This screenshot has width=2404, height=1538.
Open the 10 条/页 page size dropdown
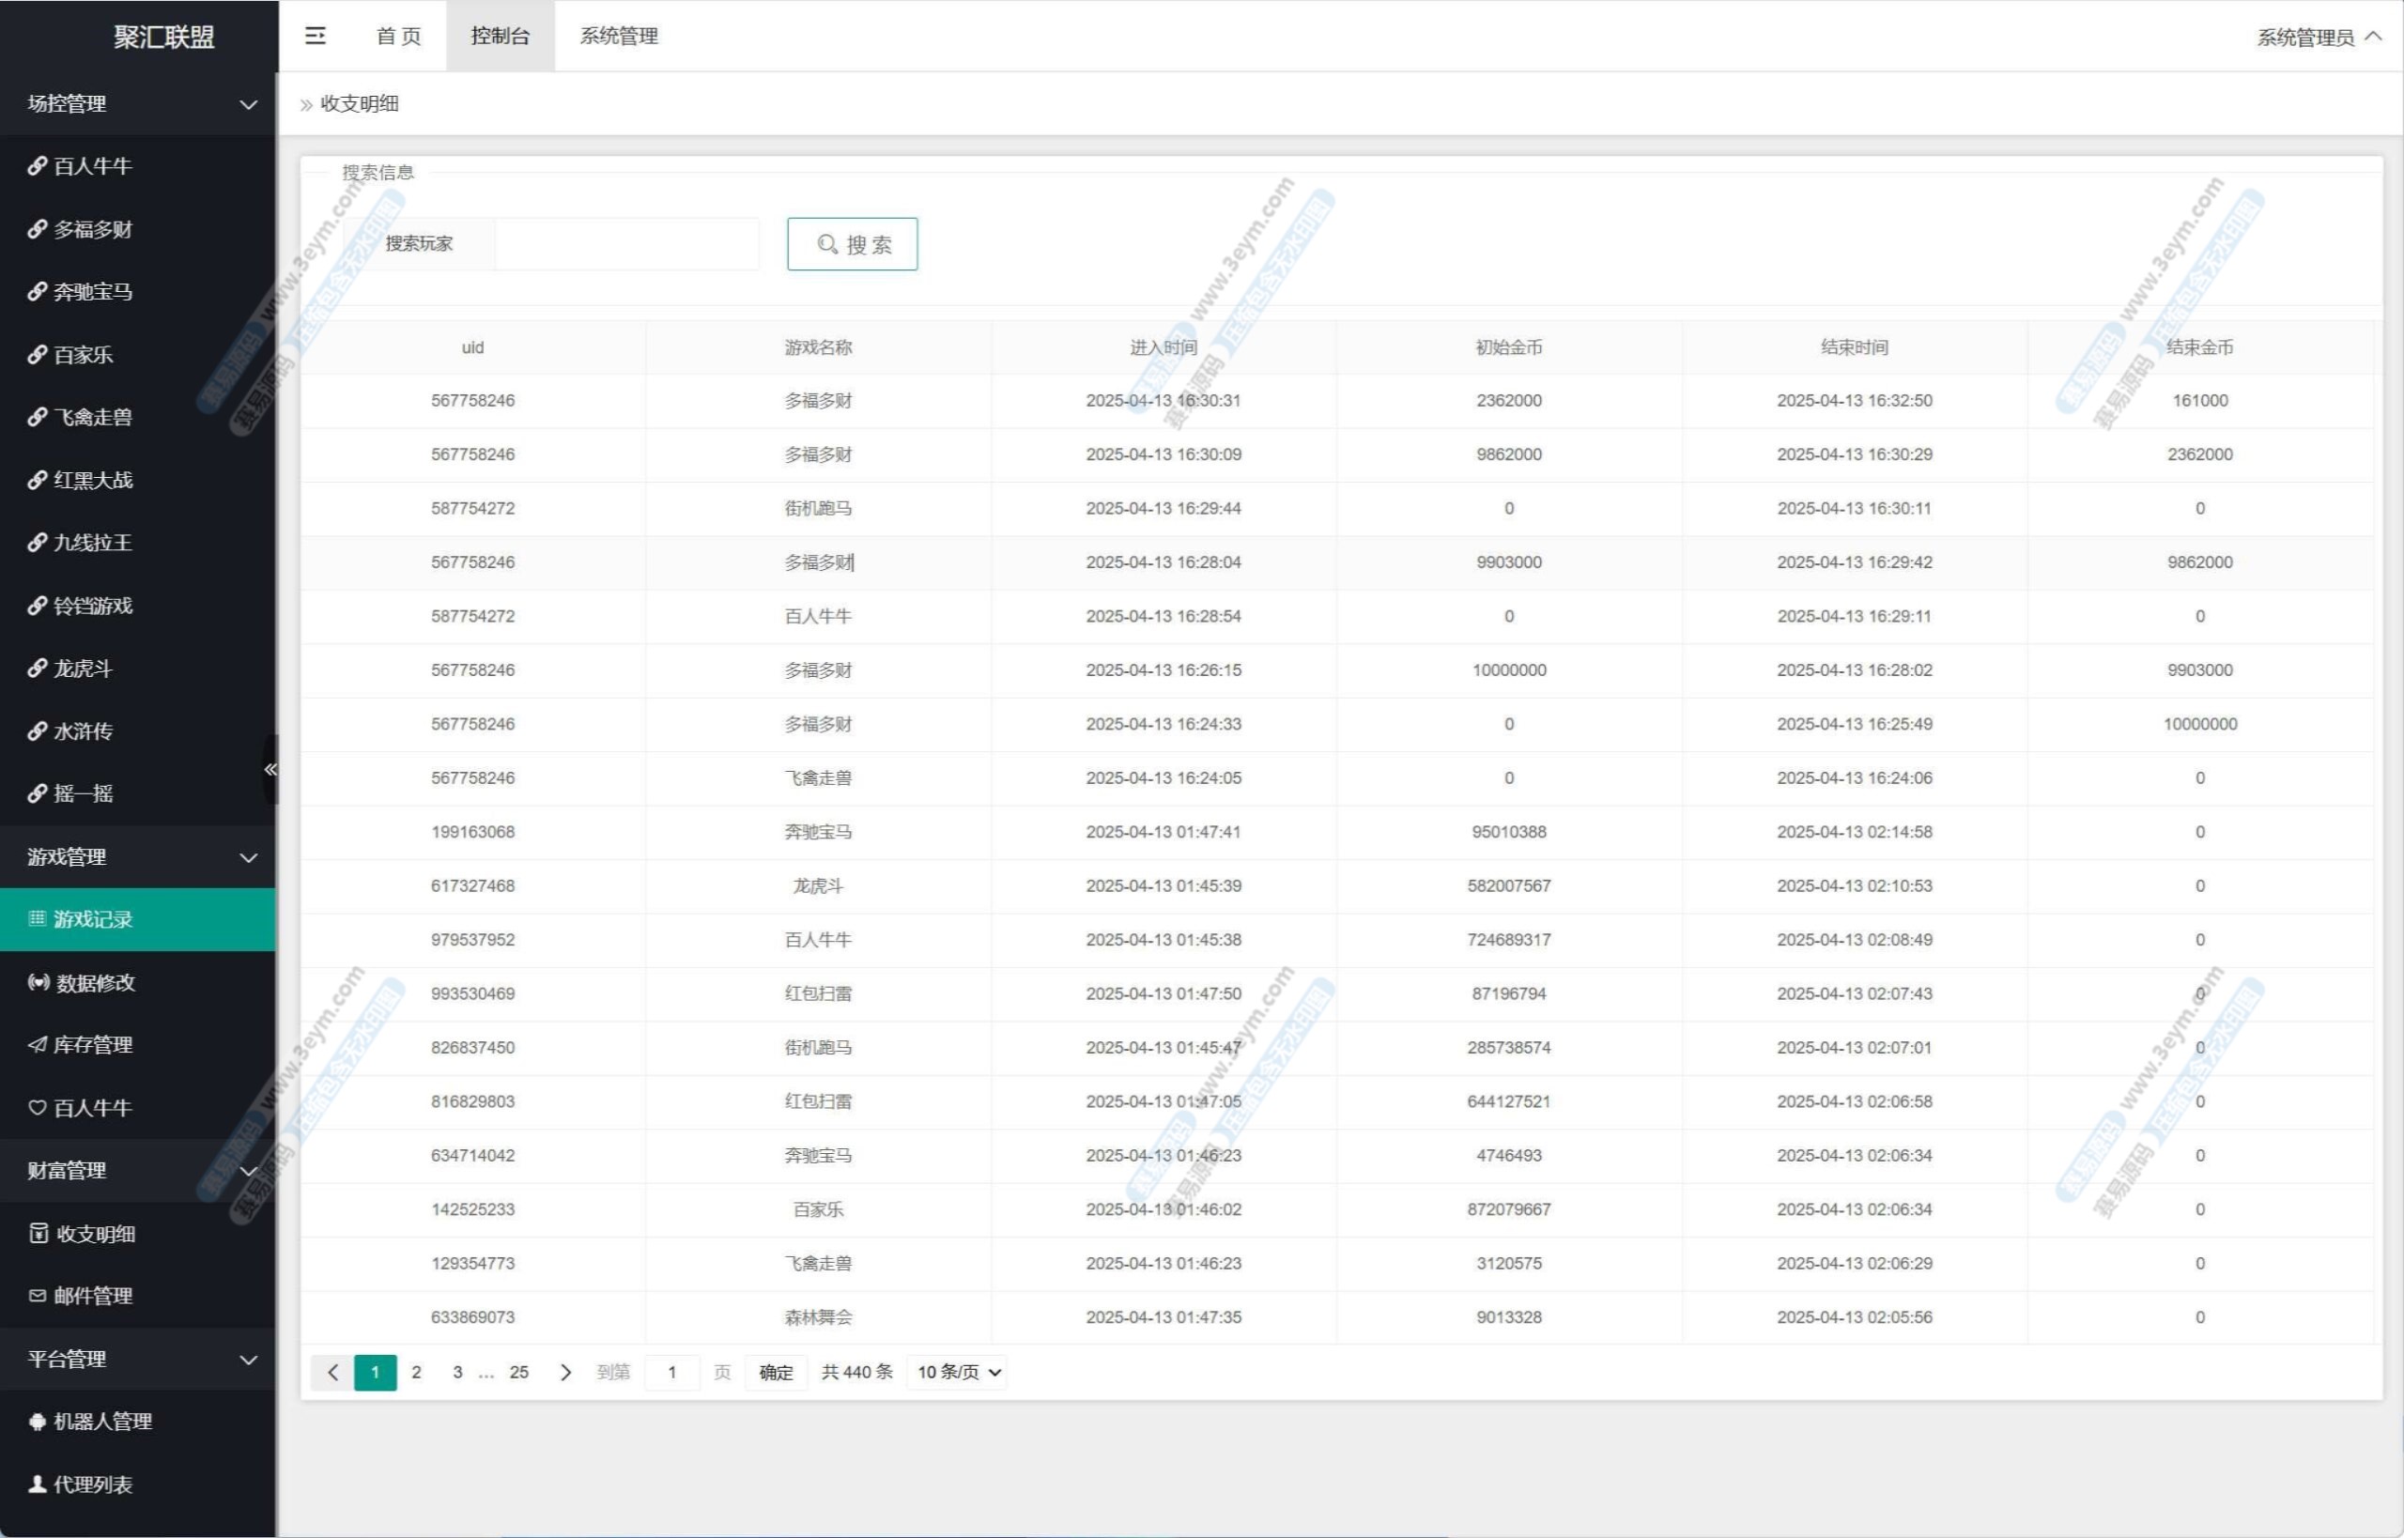tap(958, 1372)
